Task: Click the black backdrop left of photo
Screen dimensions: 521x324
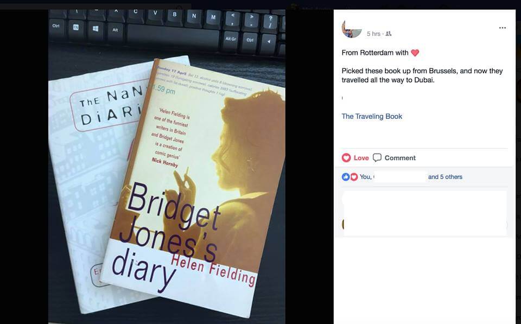Action: pyautogui.click(x=24, y=166)
